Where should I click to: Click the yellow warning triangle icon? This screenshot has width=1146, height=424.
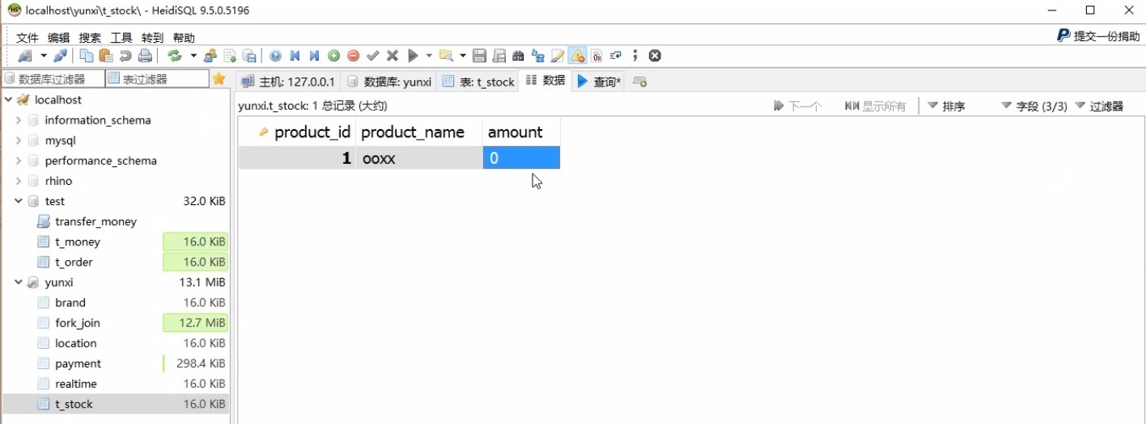tap(577, 56)
